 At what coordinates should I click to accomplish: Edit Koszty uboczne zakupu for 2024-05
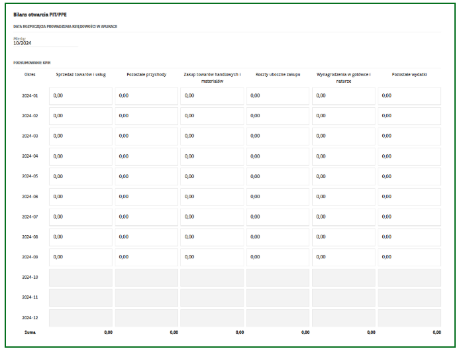point(278,176)
